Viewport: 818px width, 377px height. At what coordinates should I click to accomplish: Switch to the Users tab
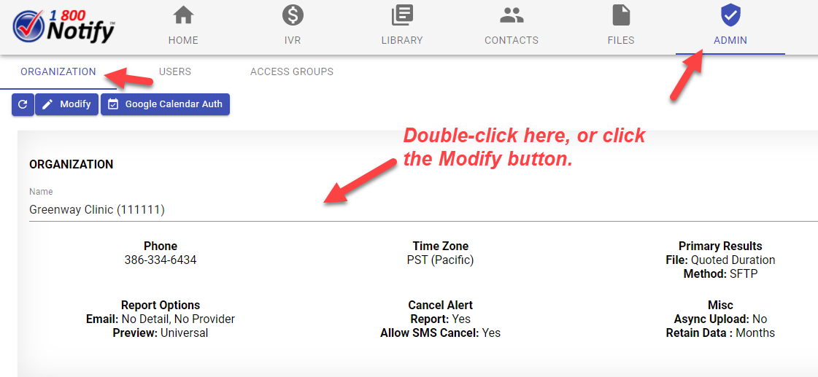point(175,71)
